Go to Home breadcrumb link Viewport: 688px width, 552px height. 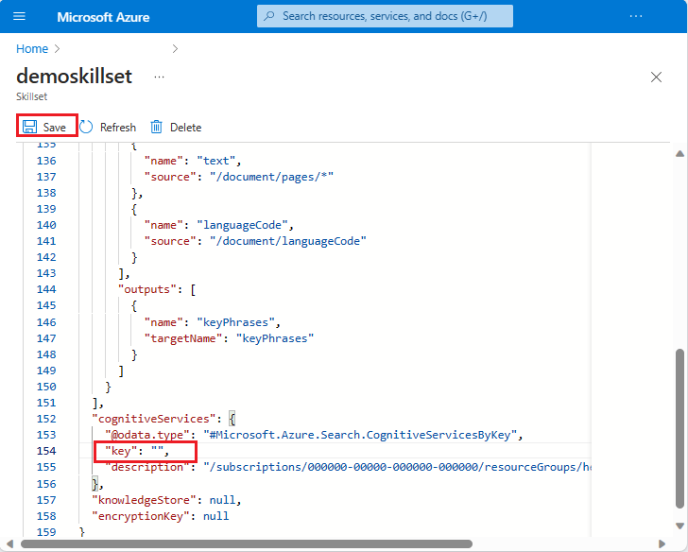(x=32, y=49)
